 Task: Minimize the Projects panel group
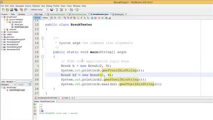click(31, 14)
